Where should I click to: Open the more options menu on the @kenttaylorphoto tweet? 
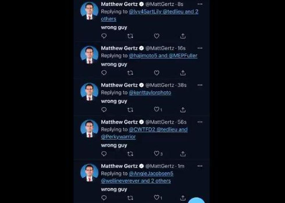pos(200,85)
